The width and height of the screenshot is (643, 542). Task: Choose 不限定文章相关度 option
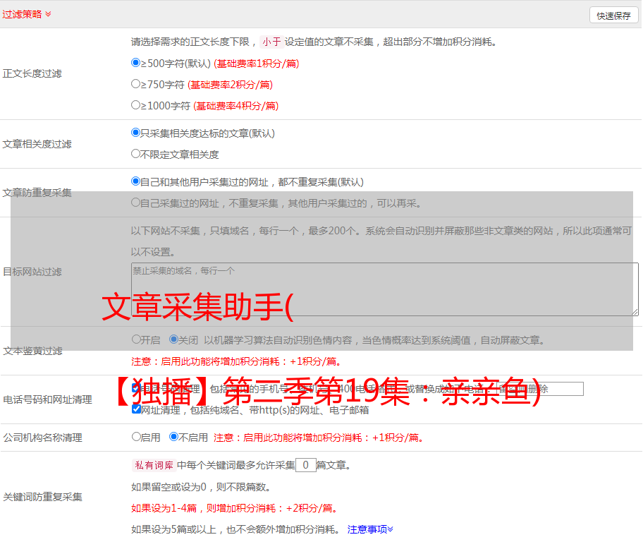136,154
